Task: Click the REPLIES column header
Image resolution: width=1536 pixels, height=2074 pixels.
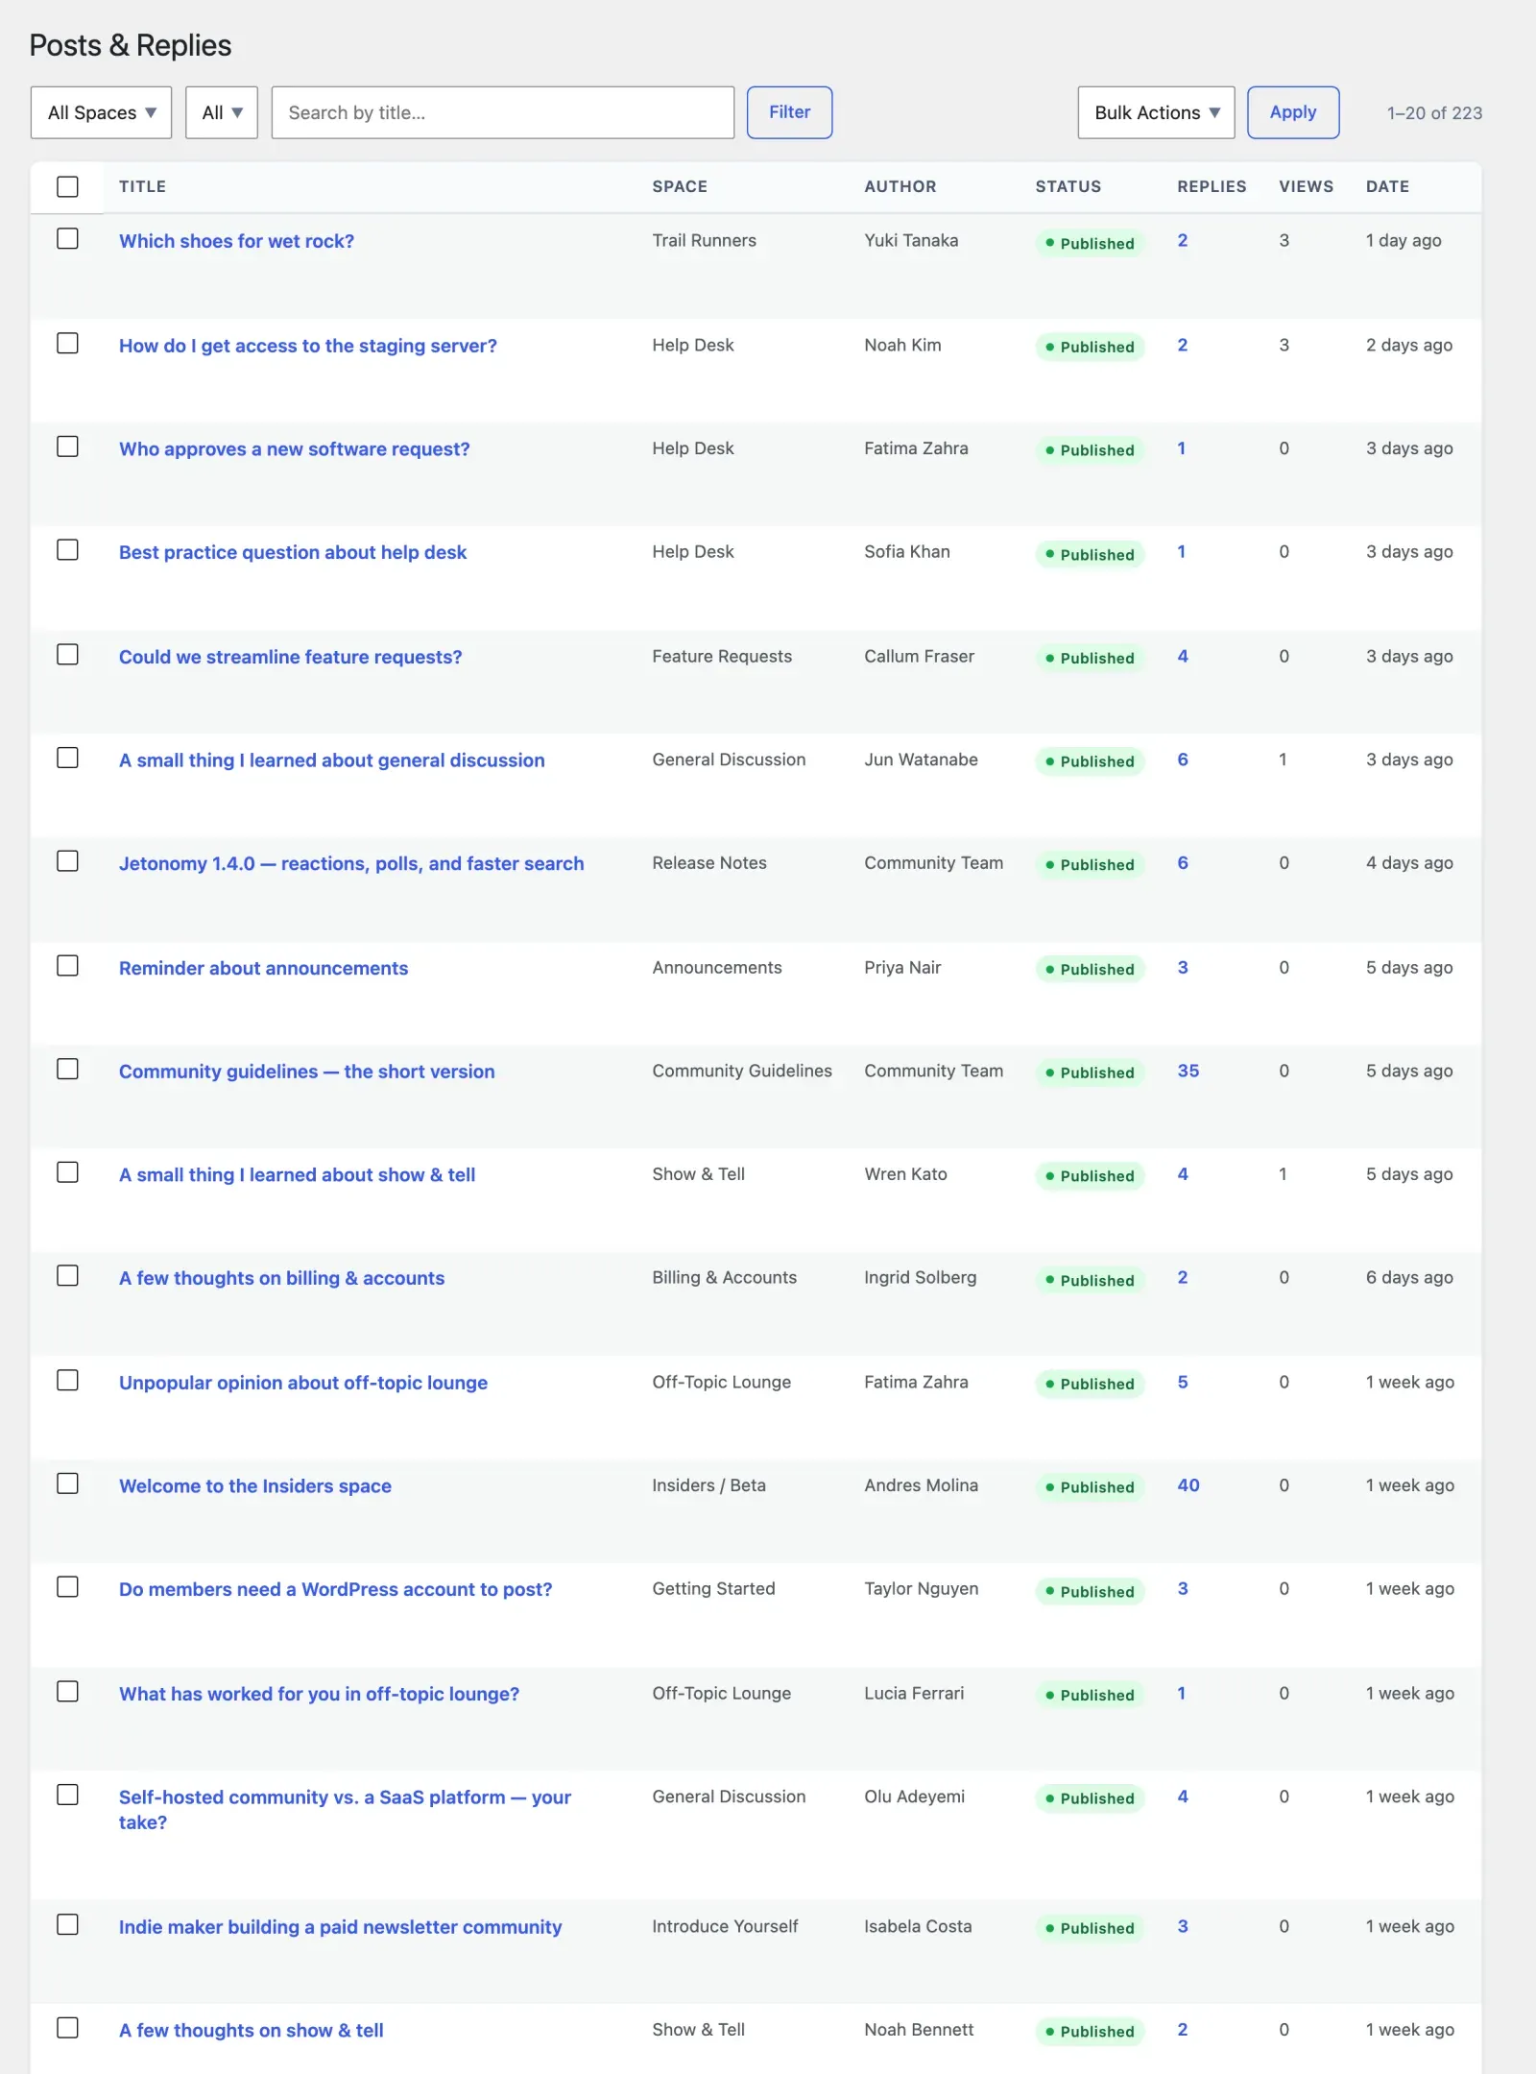Action: pos(1212,186)
